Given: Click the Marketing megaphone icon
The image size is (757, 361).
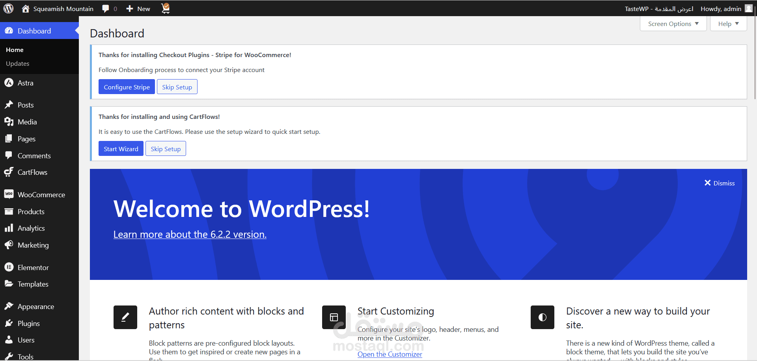Looking at the screenshot, I should [x=9, y=245].
